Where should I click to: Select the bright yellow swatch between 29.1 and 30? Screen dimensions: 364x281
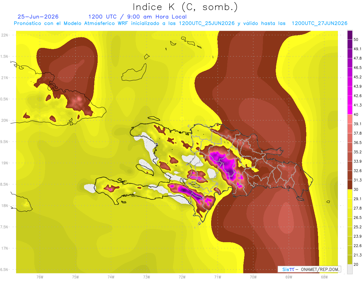click(x=350, y=194)
